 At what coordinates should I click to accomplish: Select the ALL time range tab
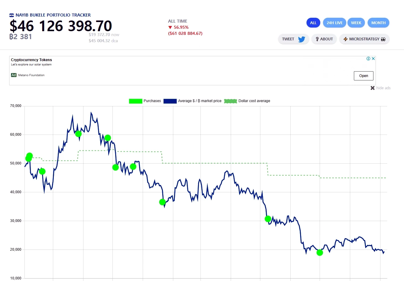tap(313, 23)
